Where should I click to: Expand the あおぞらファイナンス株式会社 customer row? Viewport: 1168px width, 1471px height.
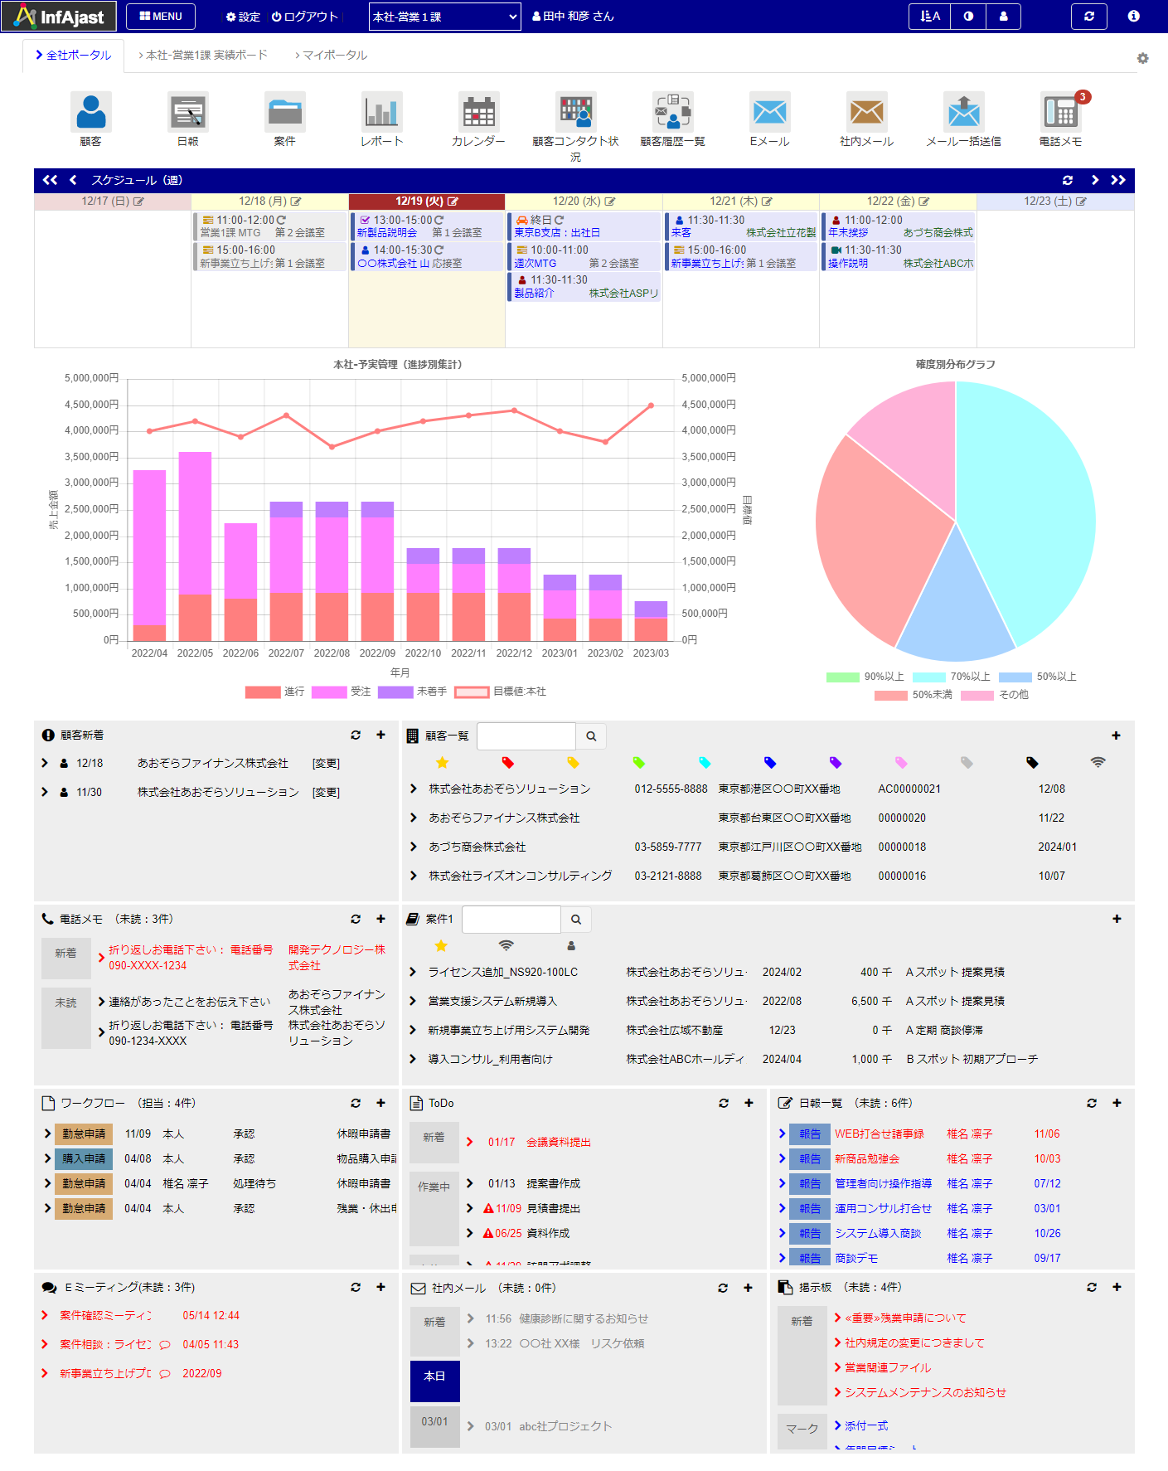pyautogui.click(x=414, y=818)
